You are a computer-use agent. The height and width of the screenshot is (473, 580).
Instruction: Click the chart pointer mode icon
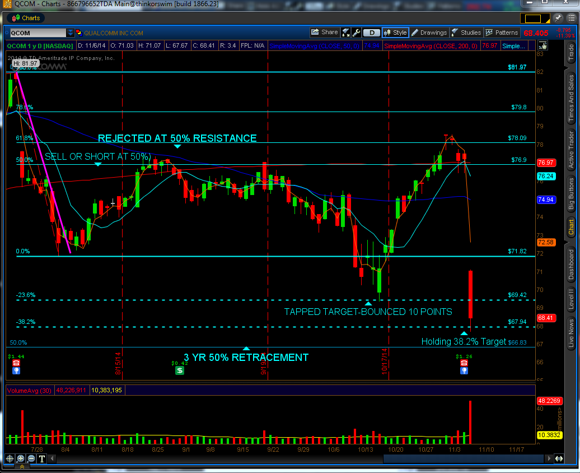[542, 45]
